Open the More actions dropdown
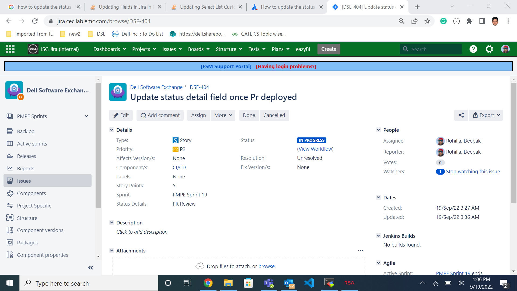The width and height of the screenshot is (517, 291). (223, 115)
